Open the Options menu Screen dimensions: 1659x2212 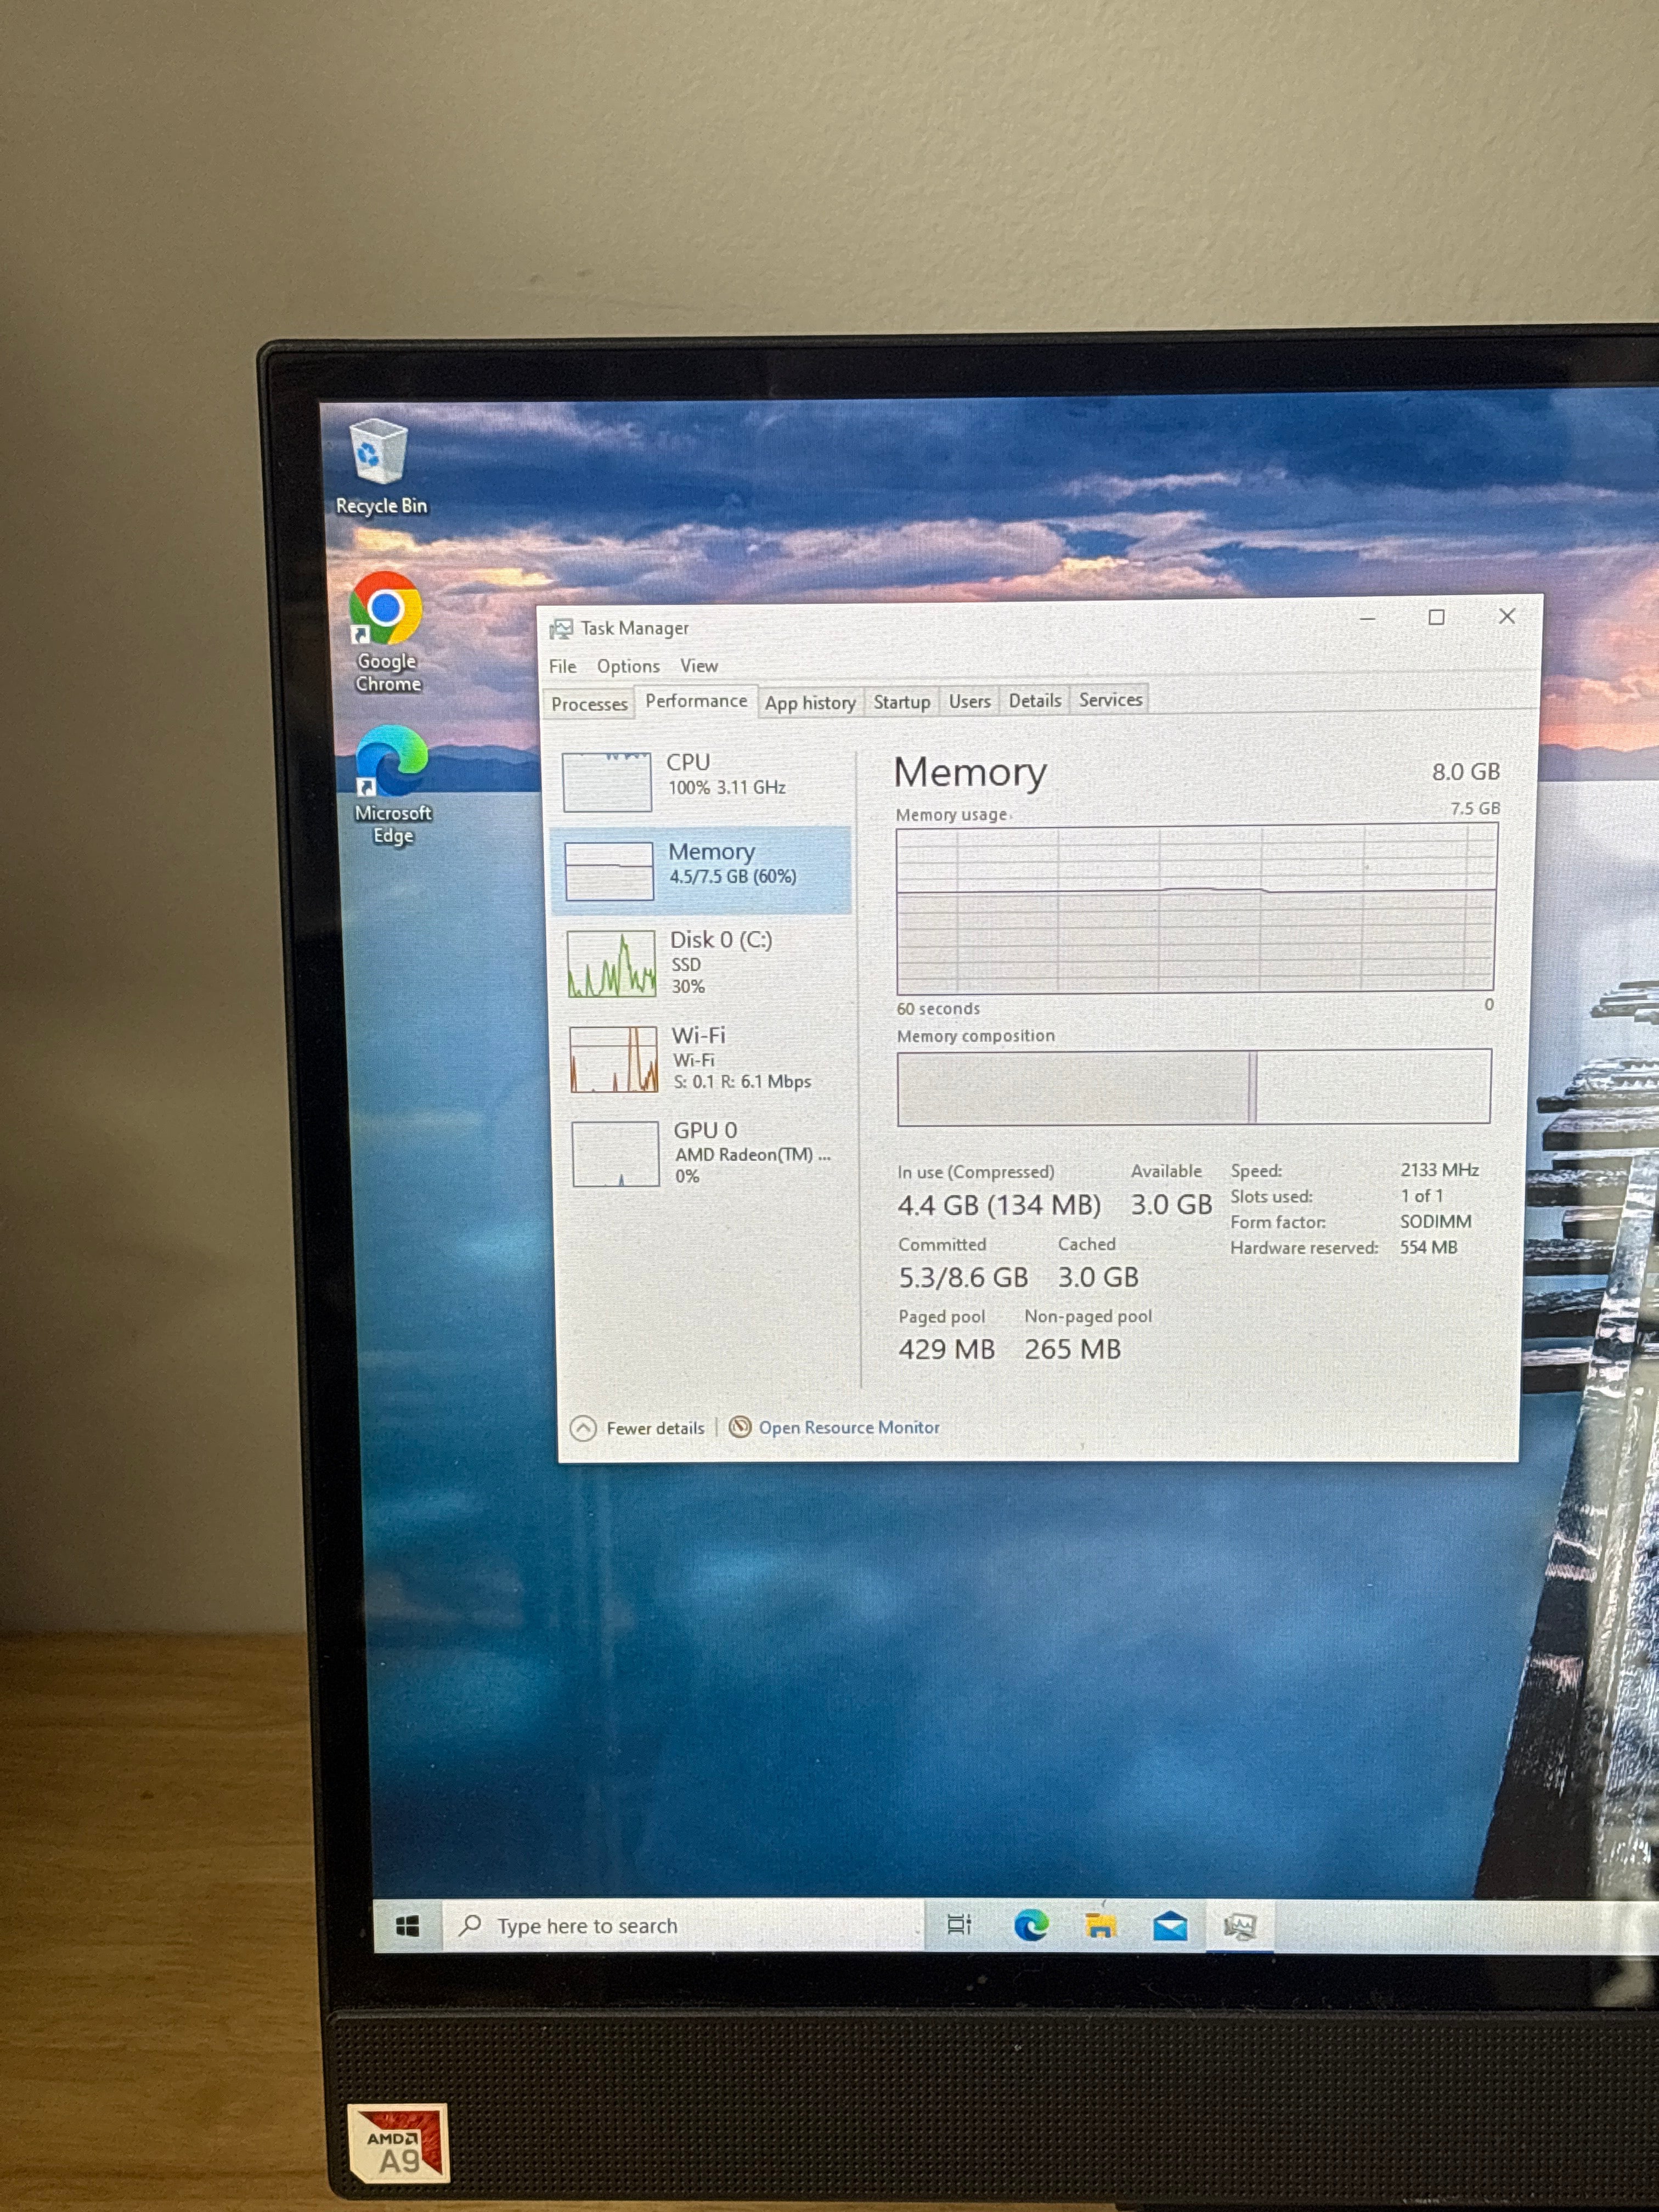pos(628,666)
